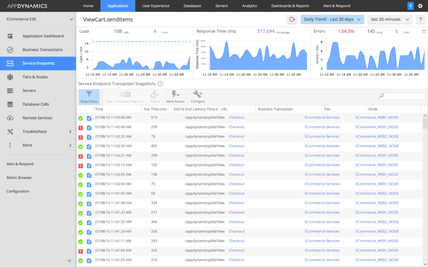Open the Daily Trend - Last 30 days dropdown
428x267 pixels.
pyautogui.click(x=332, y=19)
